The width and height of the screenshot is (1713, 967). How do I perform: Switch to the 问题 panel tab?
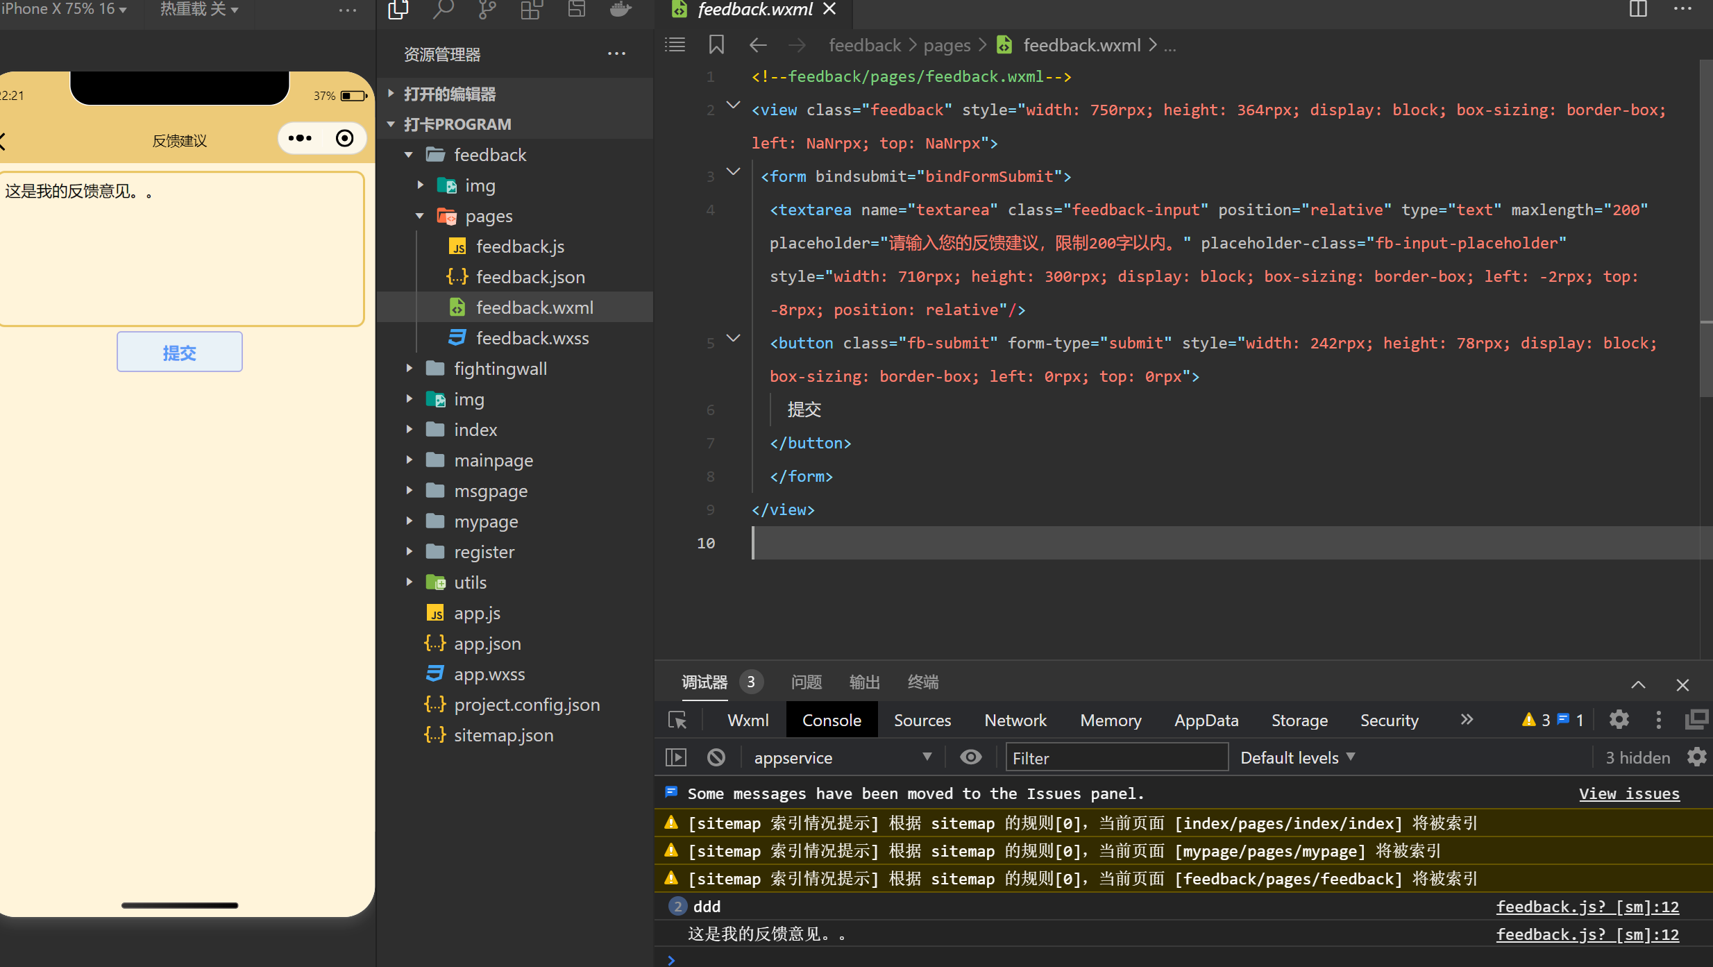[x=806, y=682]
